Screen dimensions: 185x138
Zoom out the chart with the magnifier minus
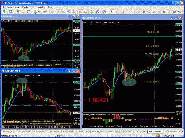tap(74, 11)
